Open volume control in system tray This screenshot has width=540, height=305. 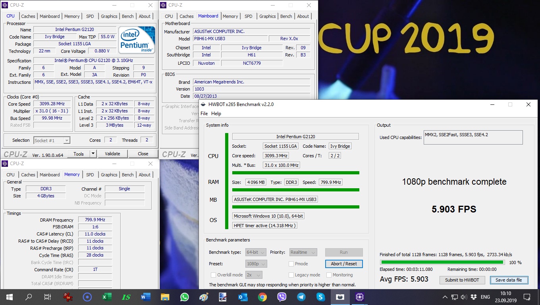pyautogui.click(x=464, y=297)
